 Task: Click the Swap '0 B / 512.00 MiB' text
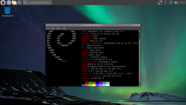coord(98,71)
